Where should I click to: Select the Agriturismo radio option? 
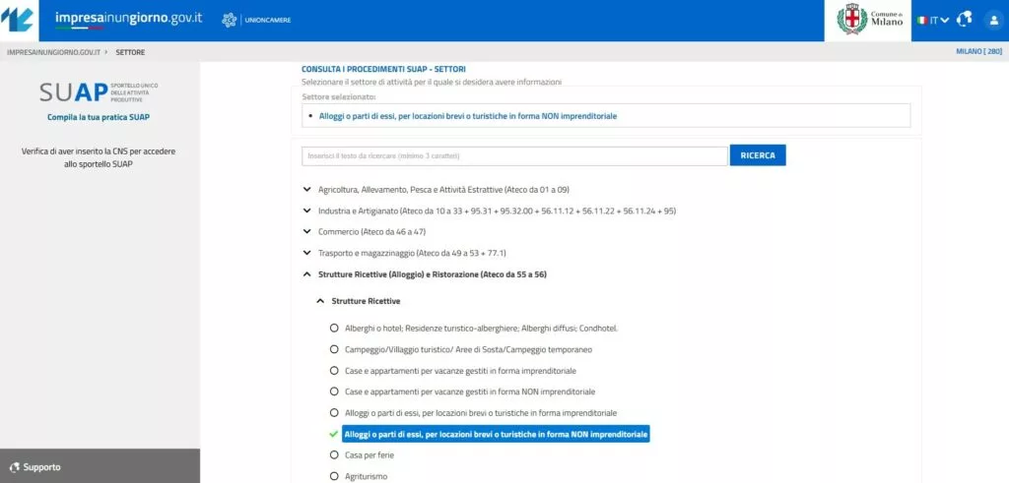[334, 476]
